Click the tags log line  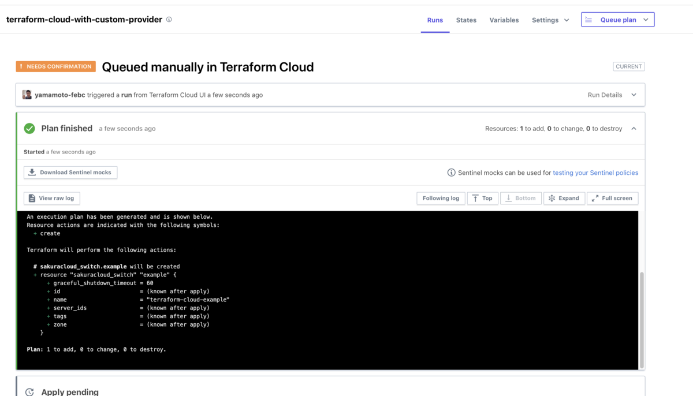point(128,316)
